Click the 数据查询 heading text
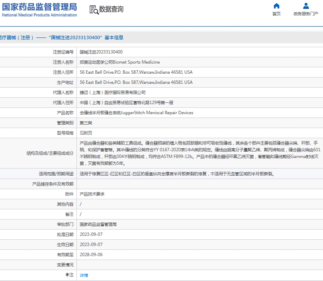Image resolution: width=323 pixels, height=281 pixels. [x=111, y=9]
